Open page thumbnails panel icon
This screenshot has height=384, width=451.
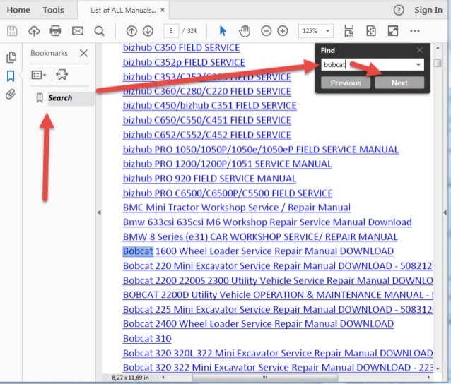11,57
